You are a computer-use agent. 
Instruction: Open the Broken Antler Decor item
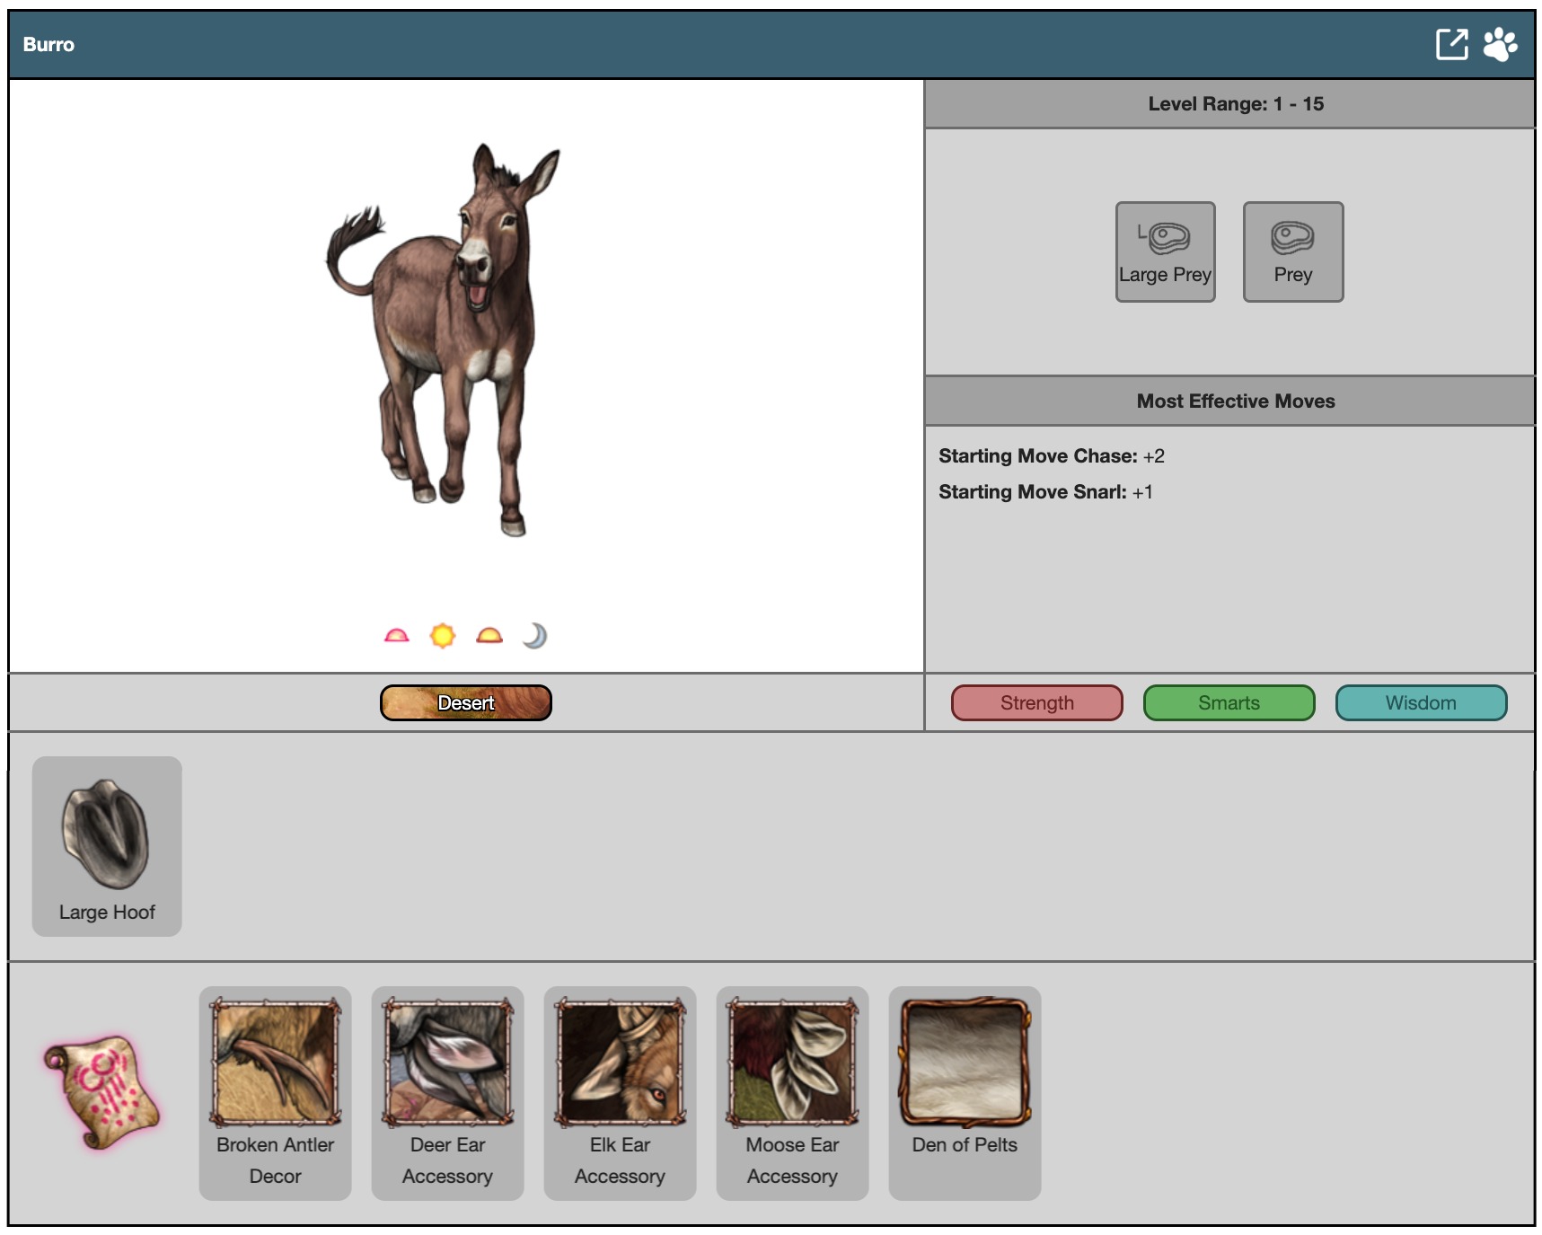pos(275,1092)
